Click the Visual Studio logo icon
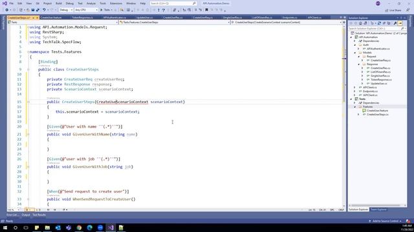414x232 pixels. [x=5, y=3]
